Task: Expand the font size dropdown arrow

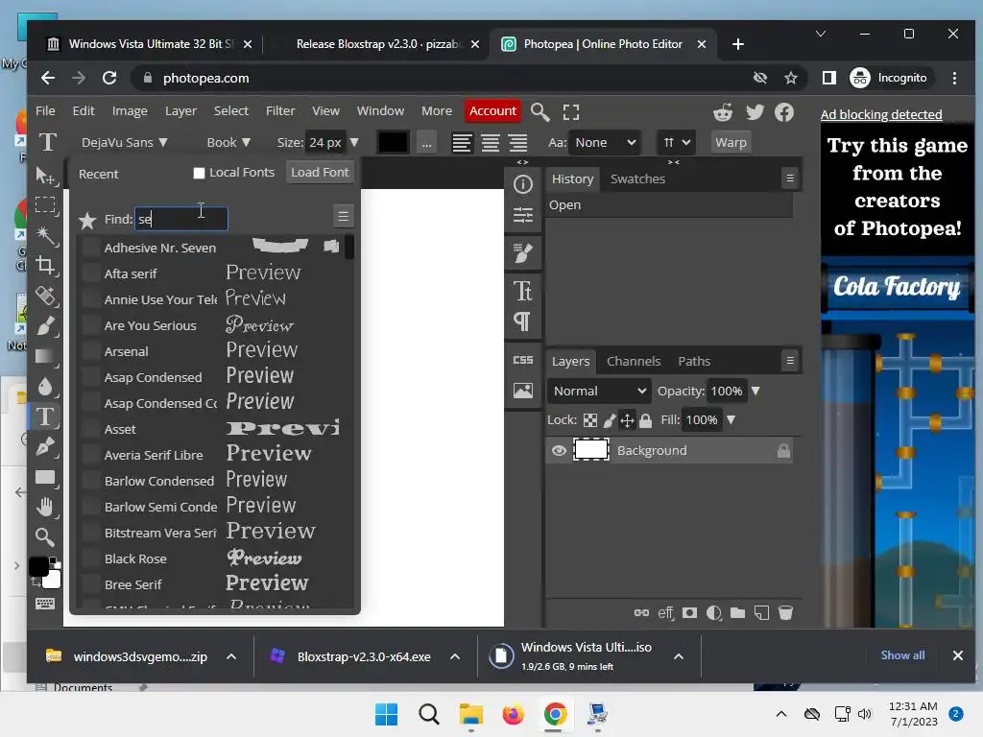Action: coord(354,142)
